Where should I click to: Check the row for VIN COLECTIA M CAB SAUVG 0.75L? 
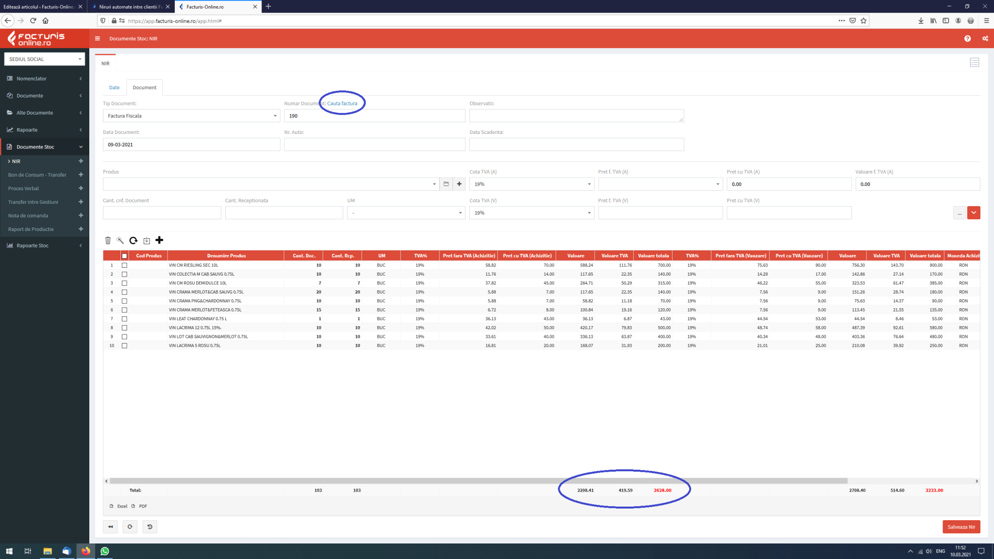click(125, 274)
